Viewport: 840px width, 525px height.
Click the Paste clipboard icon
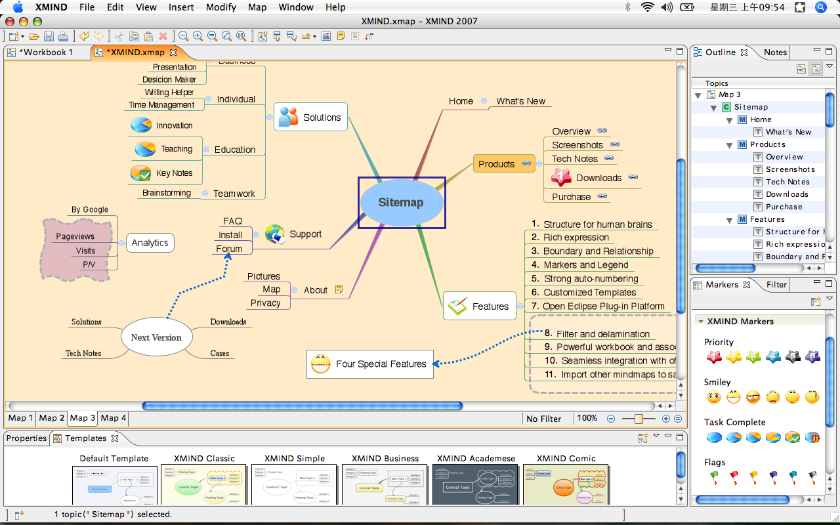point(148,37)
